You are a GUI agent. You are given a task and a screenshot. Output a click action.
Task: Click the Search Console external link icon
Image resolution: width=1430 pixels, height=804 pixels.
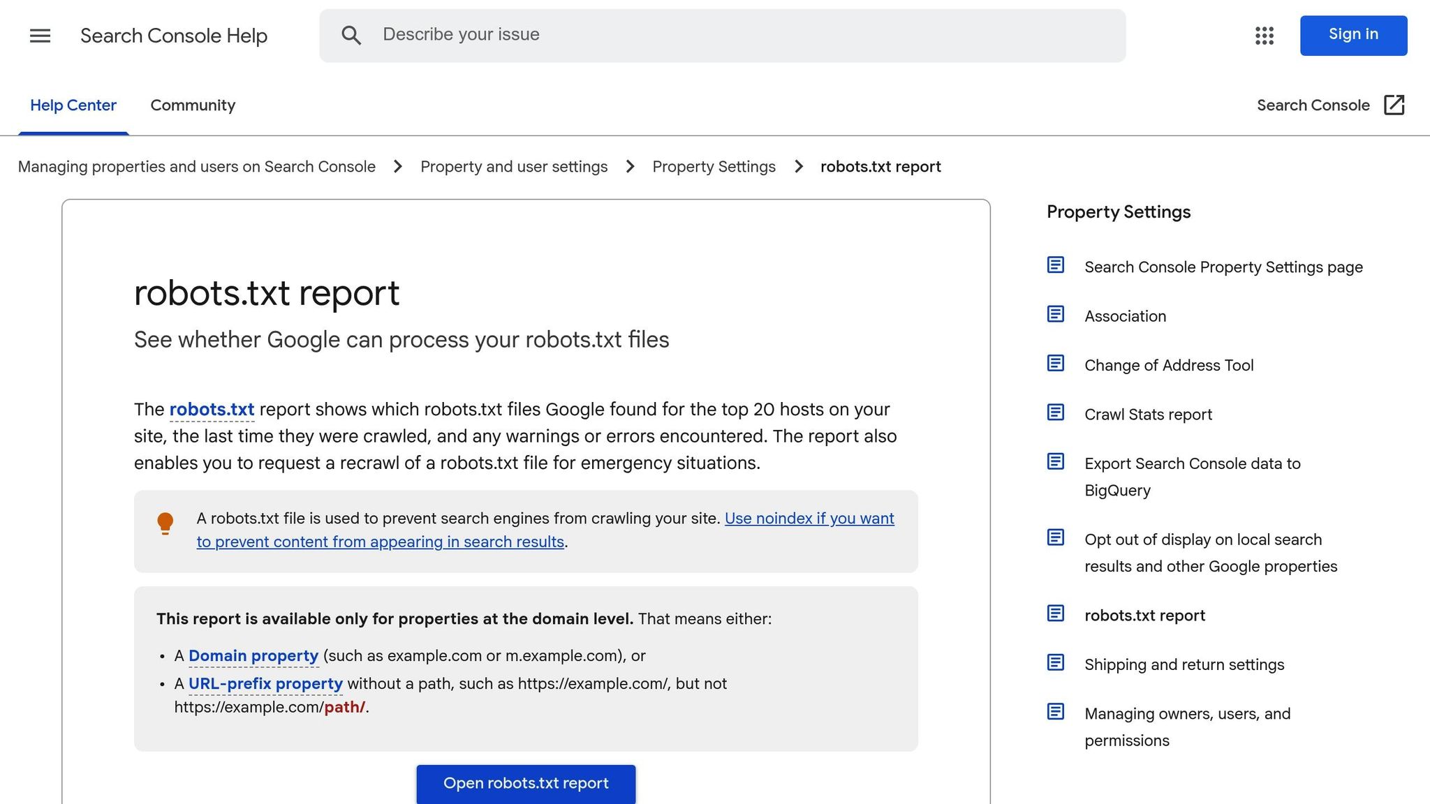tap(1394, 105)
